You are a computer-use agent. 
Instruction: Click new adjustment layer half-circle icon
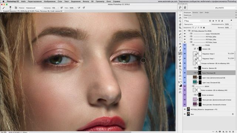click(223, 132)
